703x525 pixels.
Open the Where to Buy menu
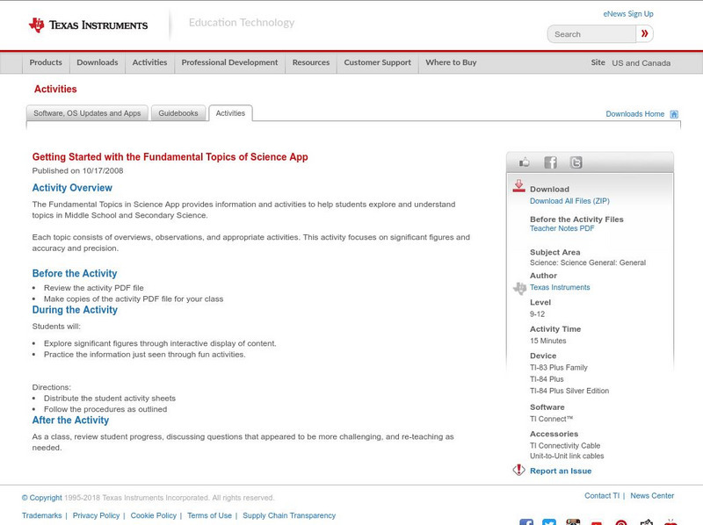(x=451, y=62)
